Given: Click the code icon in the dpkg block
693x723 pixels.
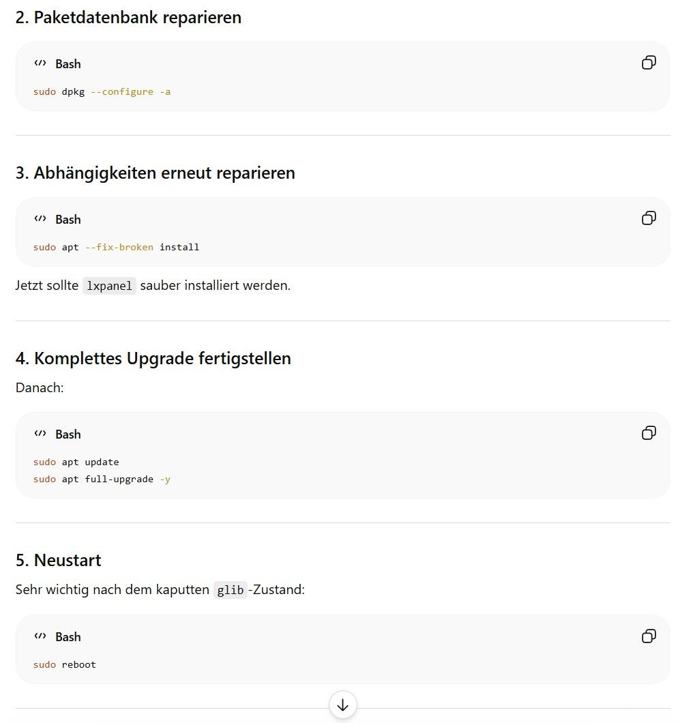Looking at the screenshot, I should click(40, 63).
